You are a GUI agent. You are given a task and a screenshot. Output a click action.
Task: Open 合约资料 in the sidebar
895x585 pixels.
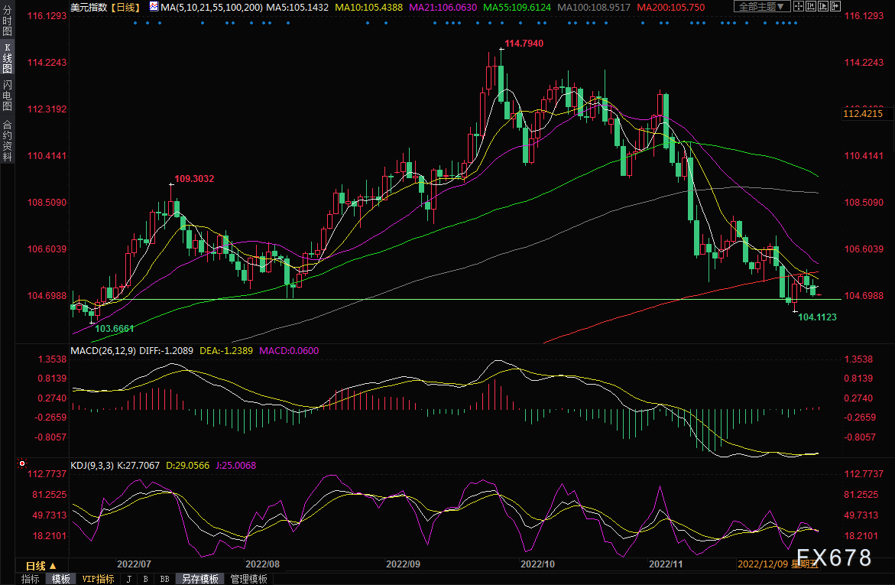pos(8,141)
